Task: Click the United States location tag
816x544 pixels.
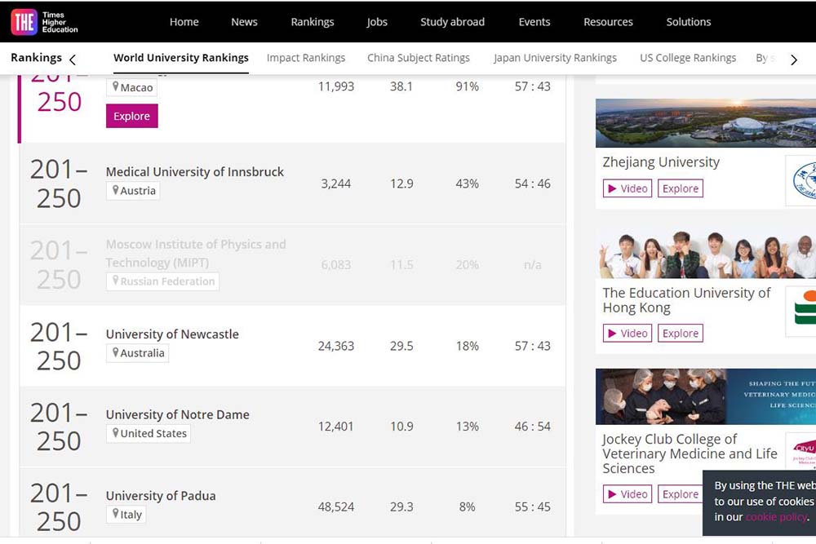Action: point(149,434)
